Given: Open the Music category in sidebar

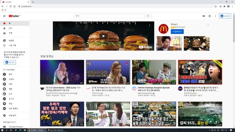Looking at the screenshot, I should [x=15, y=74].
